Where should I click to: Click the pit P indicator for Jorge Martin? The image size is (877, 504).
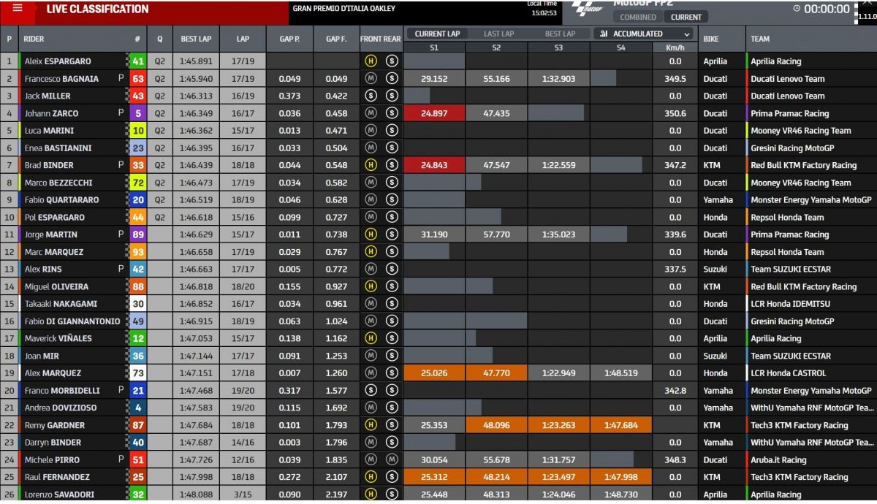click(x=121, y=234)
